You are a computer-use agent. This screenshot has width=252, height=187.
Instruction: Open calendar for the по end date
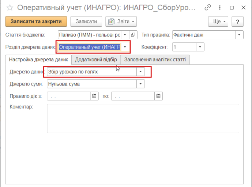coord(158,96)
